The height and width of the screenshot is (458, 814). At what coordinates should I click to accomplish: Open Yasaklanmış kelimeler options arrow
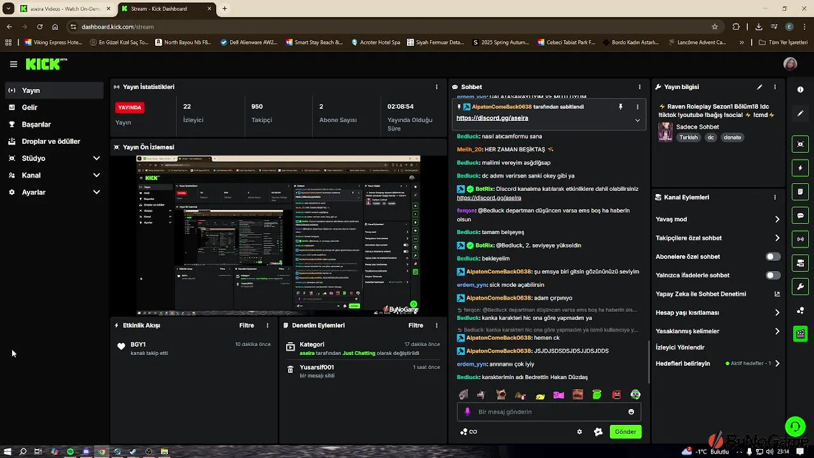click(777, 331)
